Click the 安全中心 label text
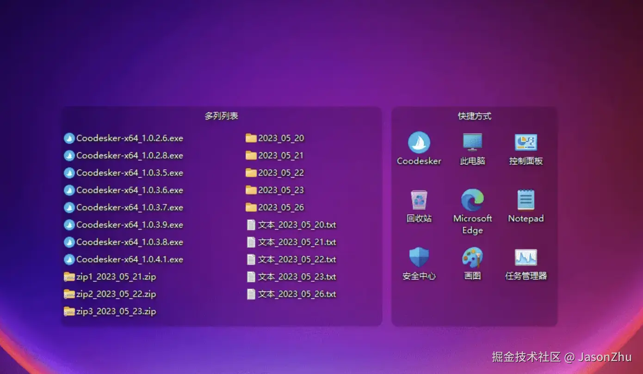Screen dimensions: 643x374 pos(419,276)
